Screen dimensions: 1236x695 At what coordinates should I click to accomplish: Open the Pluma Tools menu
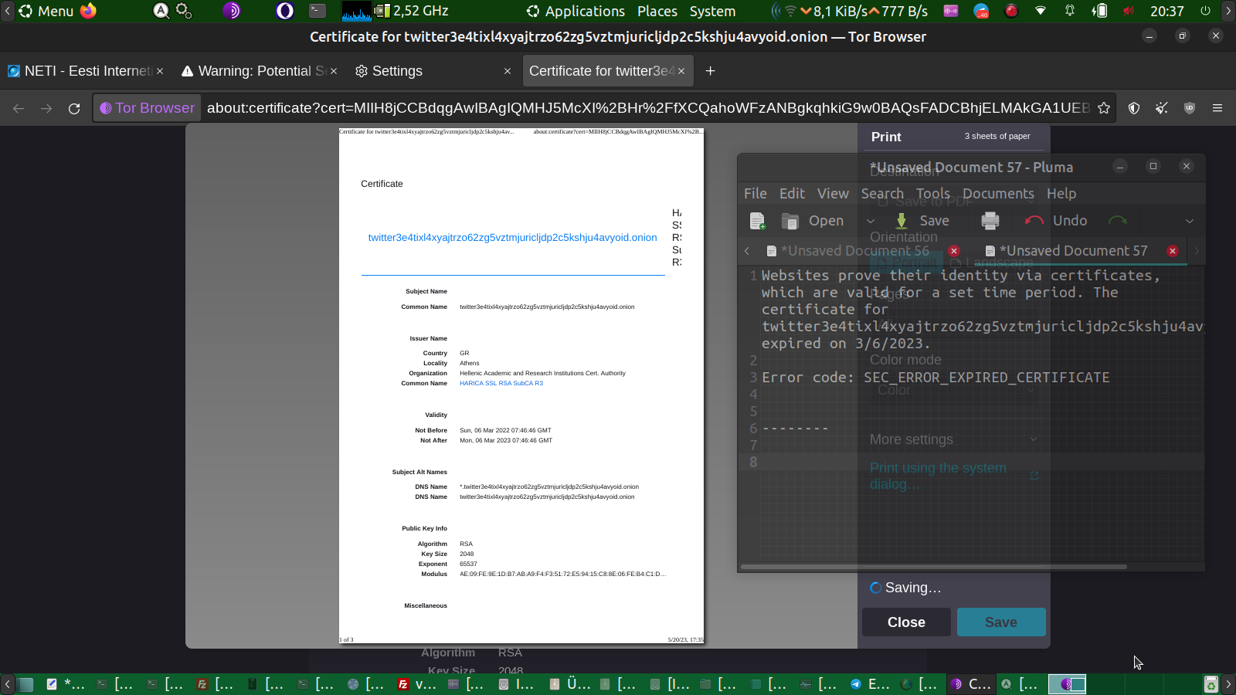click(x=933, y=194)
